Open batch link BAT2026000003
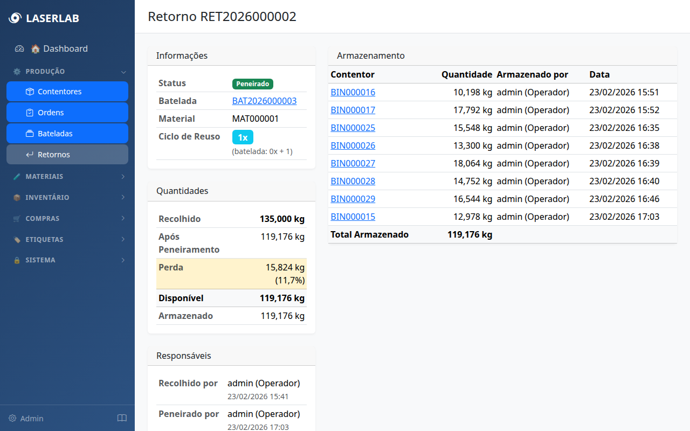The height and width of the screenshot is (431, 690). [264, 101]
